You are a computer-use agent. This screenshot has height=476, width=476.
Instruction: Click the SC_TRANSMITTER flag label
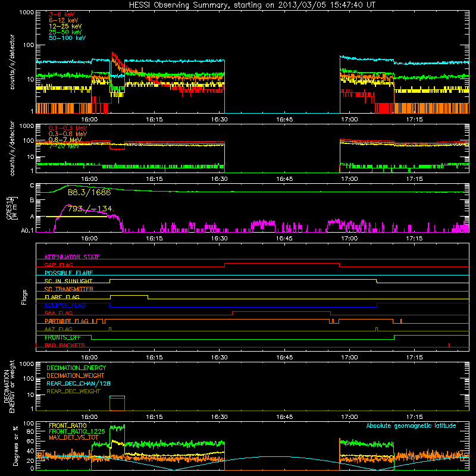tap(68, 289)
